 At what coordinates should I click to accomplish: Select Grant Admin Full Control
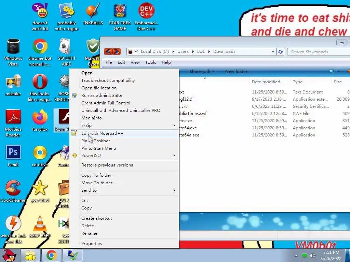click(106, 103)
